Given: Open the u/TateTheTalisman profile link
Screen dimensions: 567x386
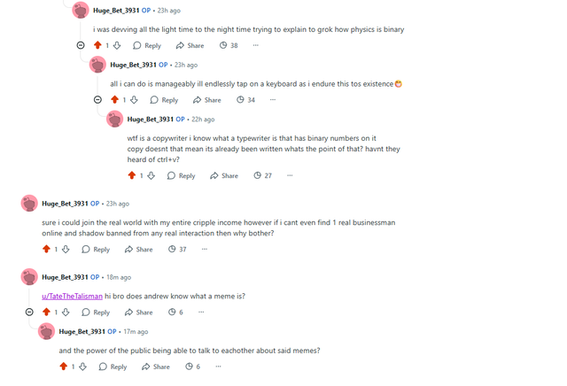Looking at the screenshot, I should (72, 296).
